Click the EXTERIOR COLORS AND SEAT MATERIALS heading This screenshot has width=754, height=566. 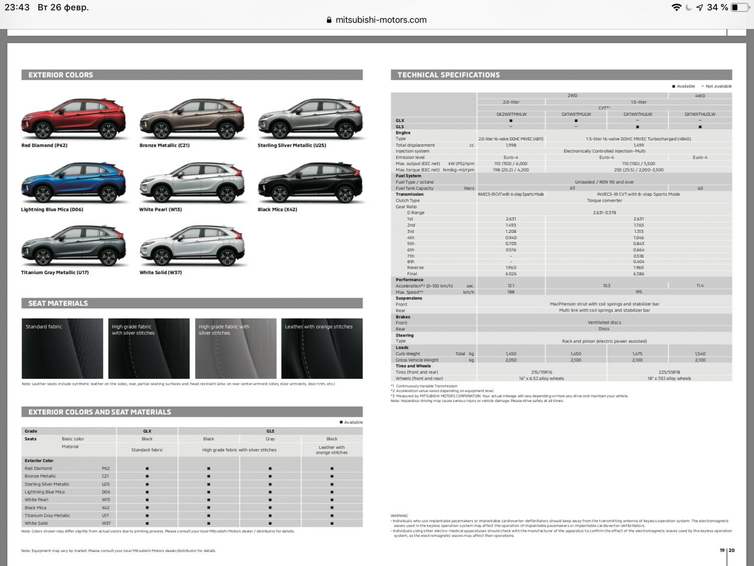[100, 412]
